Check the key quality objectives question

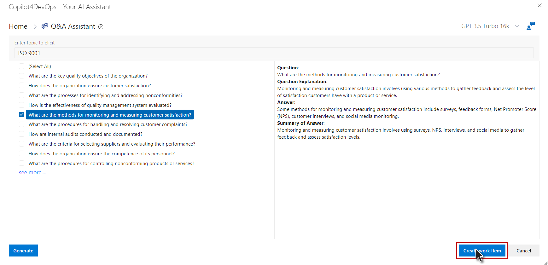click(x=21, y=76)
